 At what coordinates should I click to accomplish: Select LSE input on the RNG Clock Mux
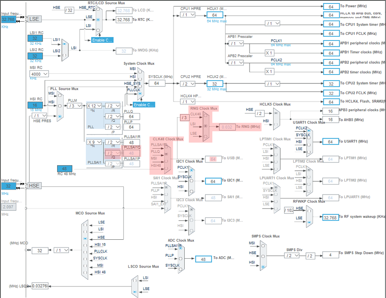click(x=205, y=136)
